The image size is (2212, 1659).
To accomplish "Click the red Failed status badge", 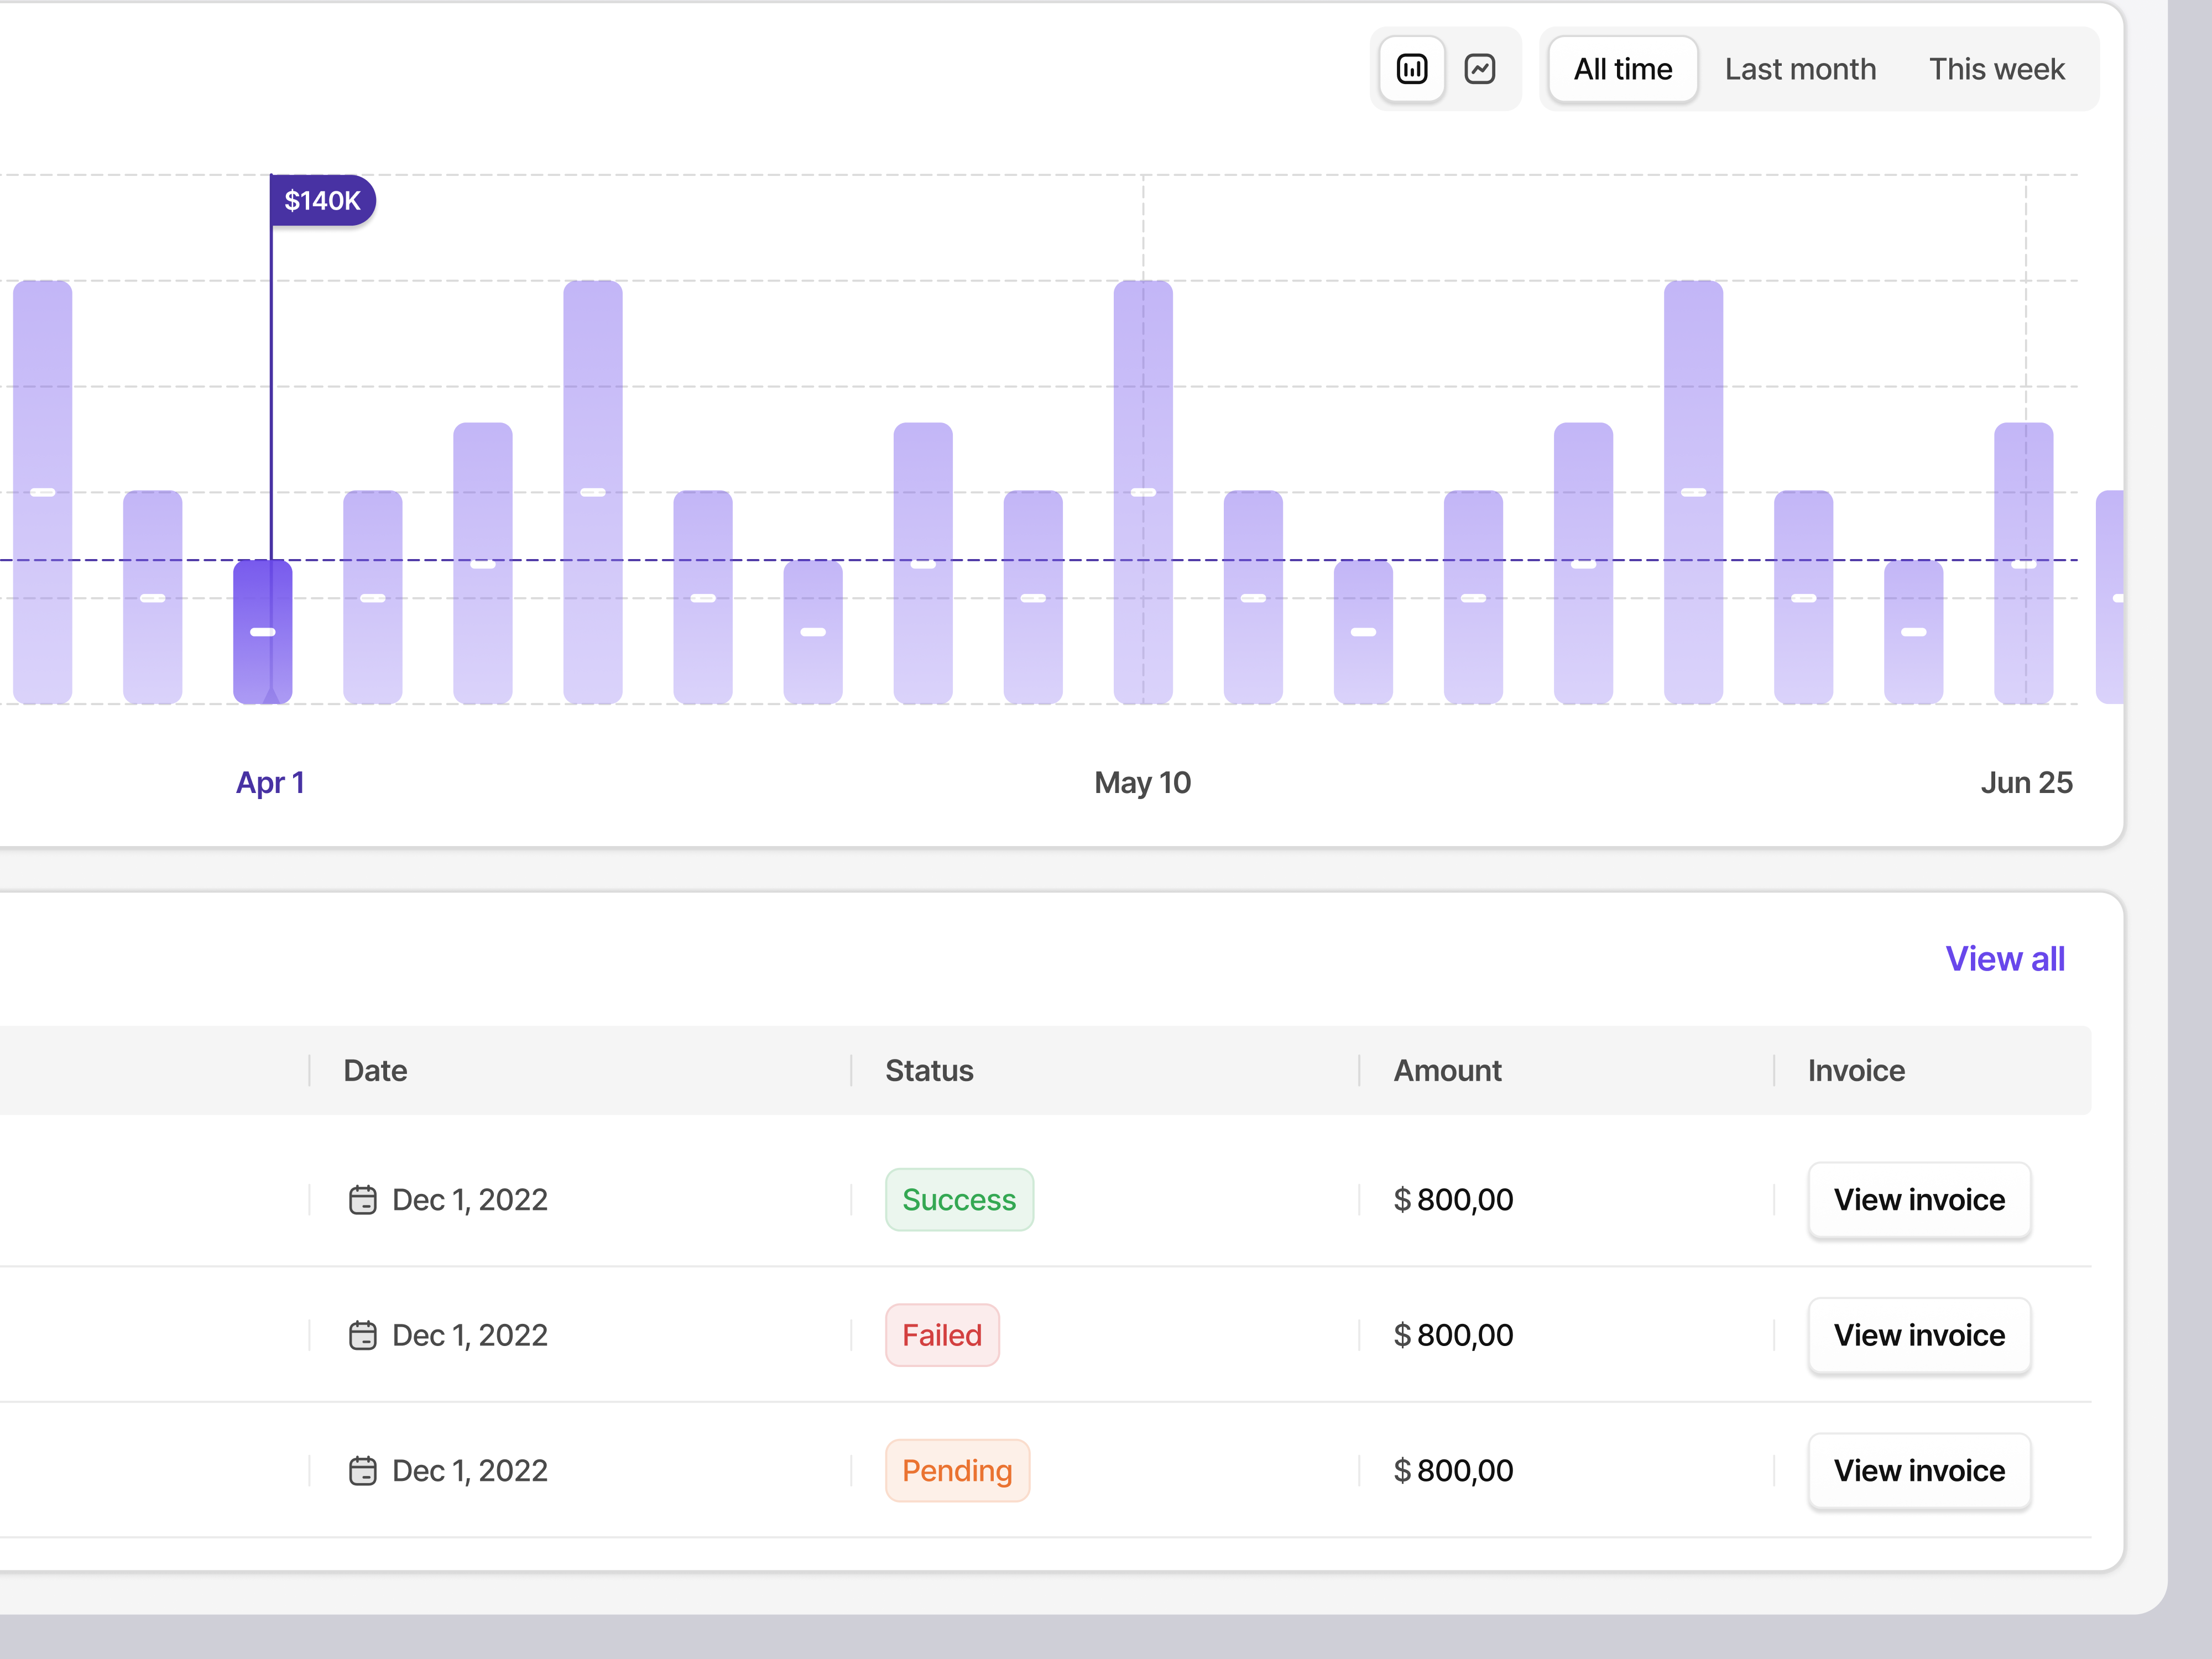I will pyautogui.click(x=941, y=1335).
